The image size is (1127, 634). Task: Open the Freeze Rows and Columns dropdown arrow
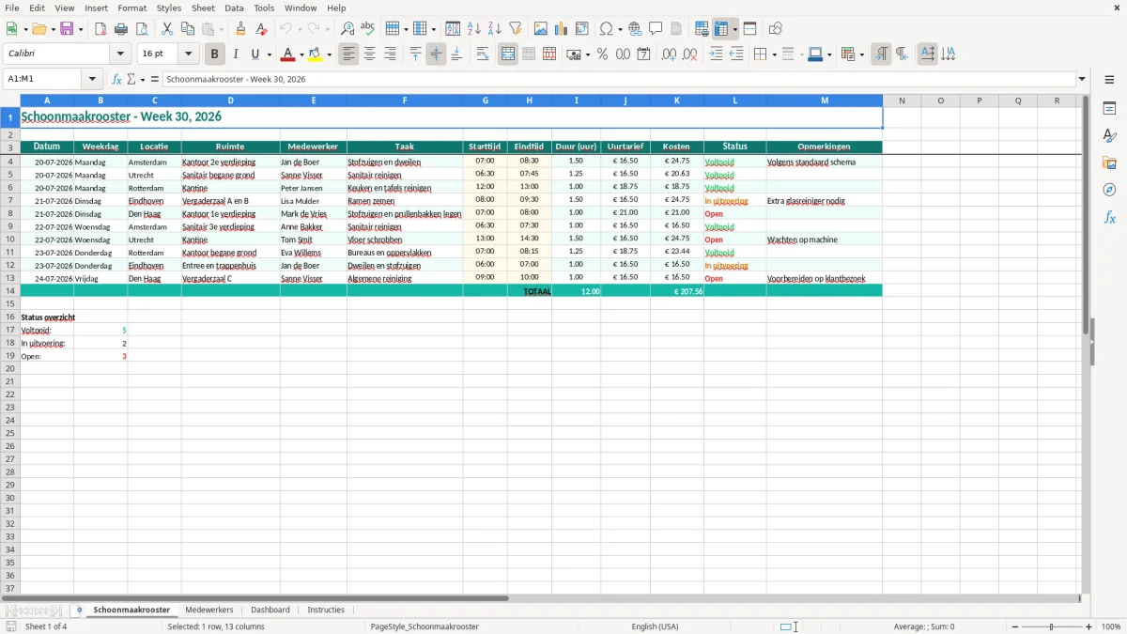(x=734, y=29)
